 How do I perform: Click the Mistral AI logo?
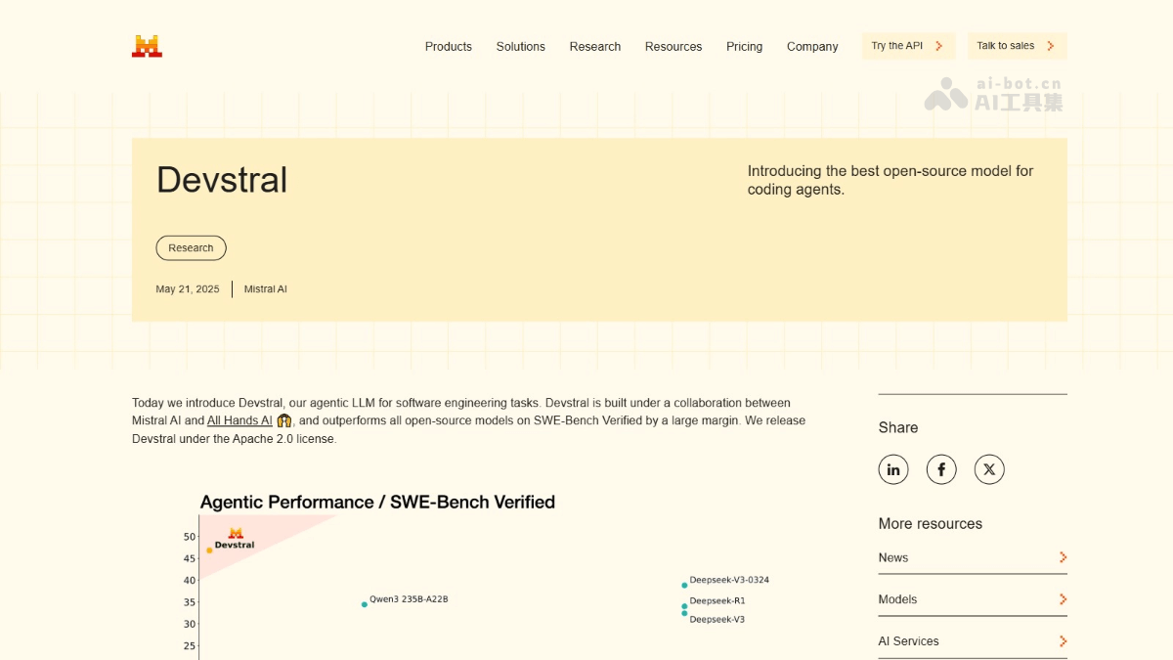pyautogui.click(x=147, y=44)
